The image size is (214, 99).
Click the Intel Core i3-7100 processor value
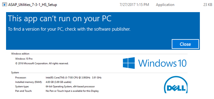[x=74, y=78]
